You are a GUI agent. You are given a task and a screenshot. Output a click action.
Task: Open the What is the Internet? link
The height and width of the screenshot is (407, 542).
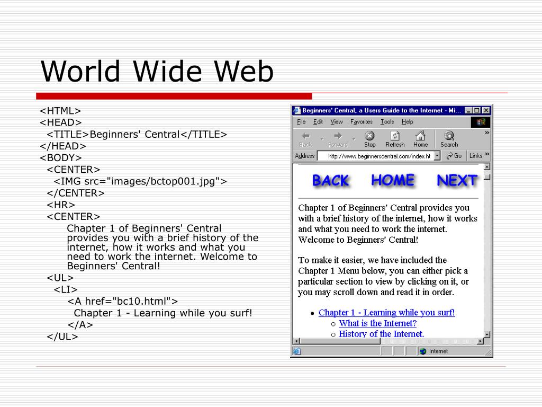(x=377, y=323)
